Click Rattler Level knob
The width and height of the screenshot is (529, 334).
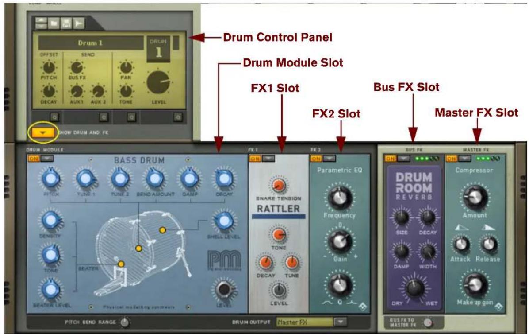click(279, 290)
